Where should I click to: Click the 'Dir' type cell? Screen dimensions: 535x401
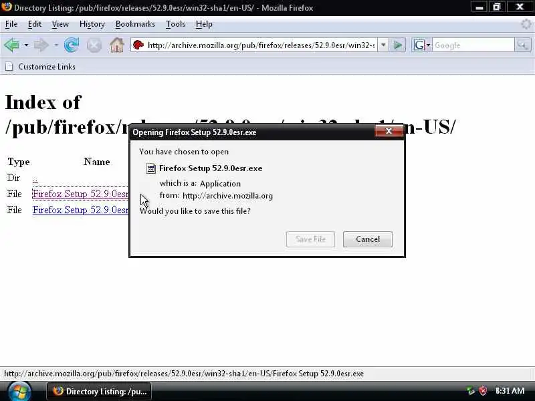(x=13, y=178)
